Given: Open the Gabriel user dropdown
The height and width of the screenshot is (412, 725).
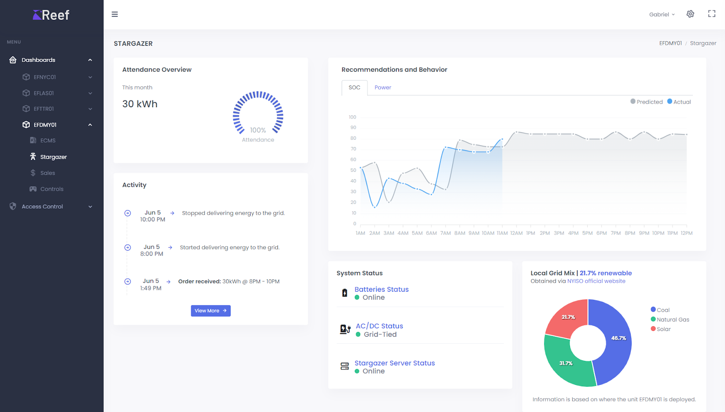Looking at the screenshot, I should 662,14.
